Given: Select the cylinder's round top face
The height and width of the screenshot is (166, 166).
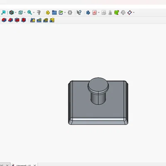Looking at the screenshot, I should pyautogui.click(x=98, y=84).
